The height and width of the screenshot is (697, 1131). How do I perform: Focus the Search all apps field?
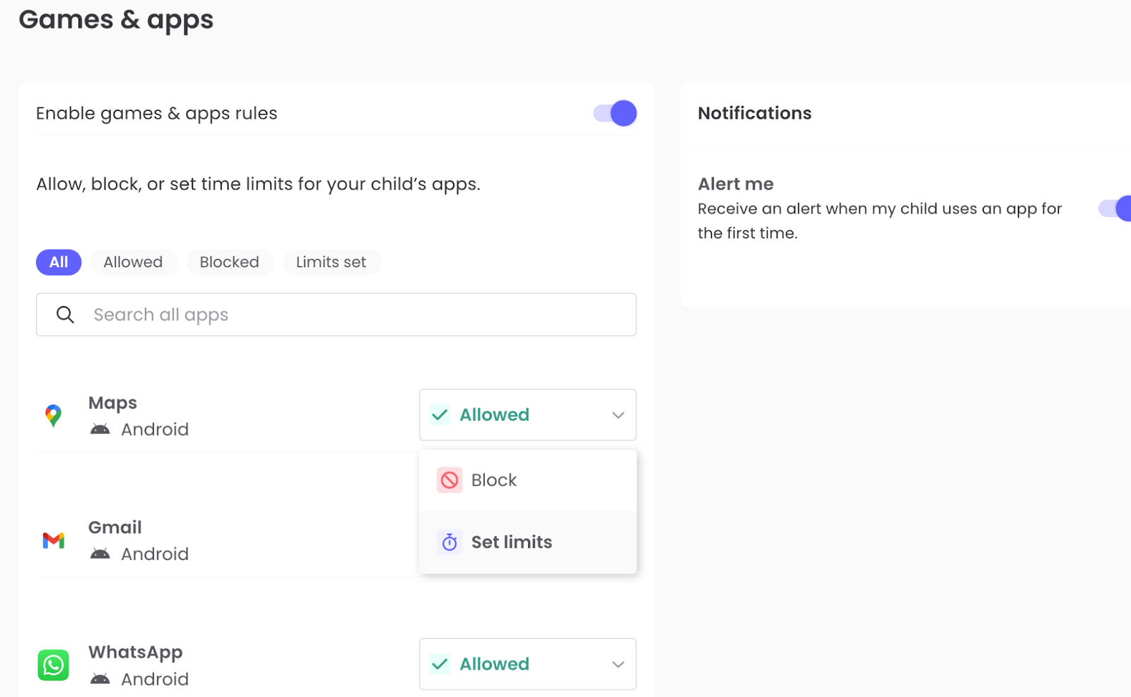pyautogui.click(x=336, y=315)
